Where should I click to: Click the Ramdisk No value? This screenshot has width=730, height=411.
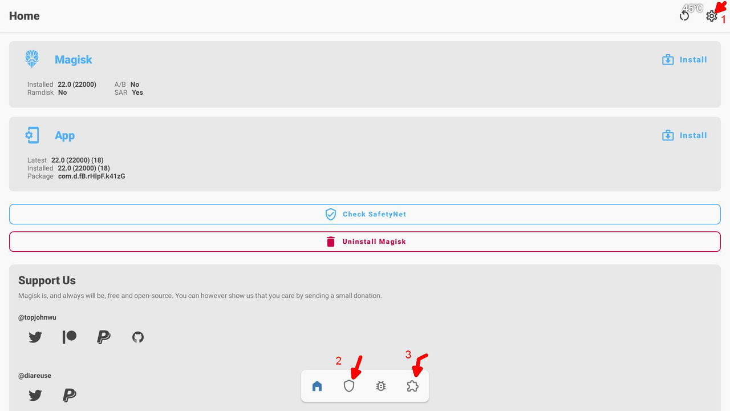coord(63,92)
